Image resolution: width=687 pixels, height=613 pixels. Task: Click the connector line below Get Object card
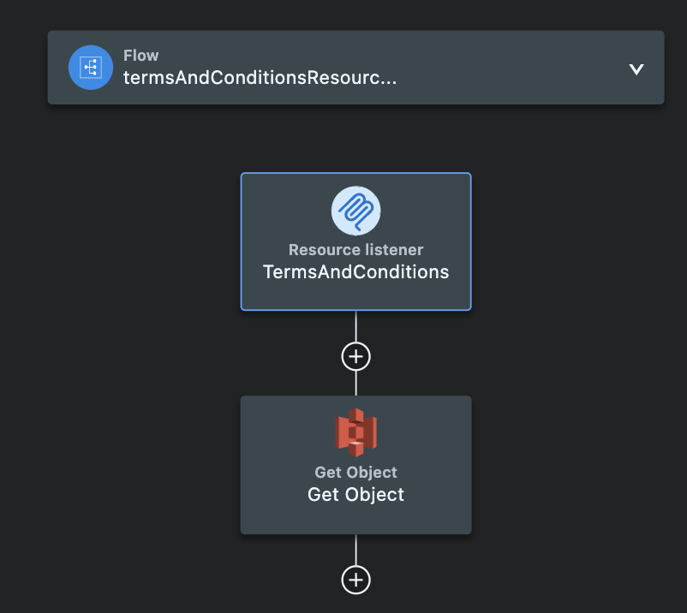tap(355, 550)
